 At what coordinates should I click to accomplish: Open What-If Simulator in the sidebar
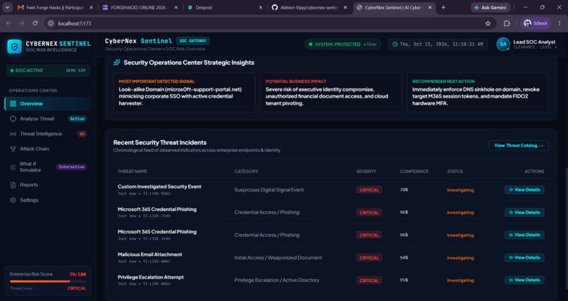[48, 167]
